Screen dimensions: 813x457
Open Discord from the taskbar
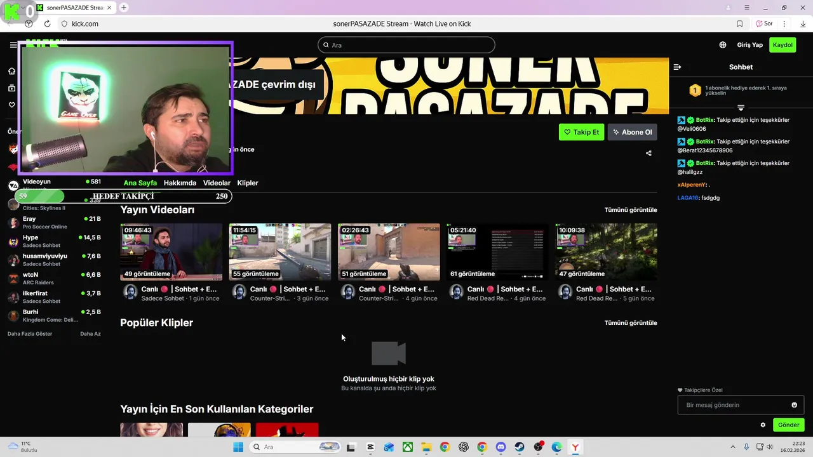(501, 447)
